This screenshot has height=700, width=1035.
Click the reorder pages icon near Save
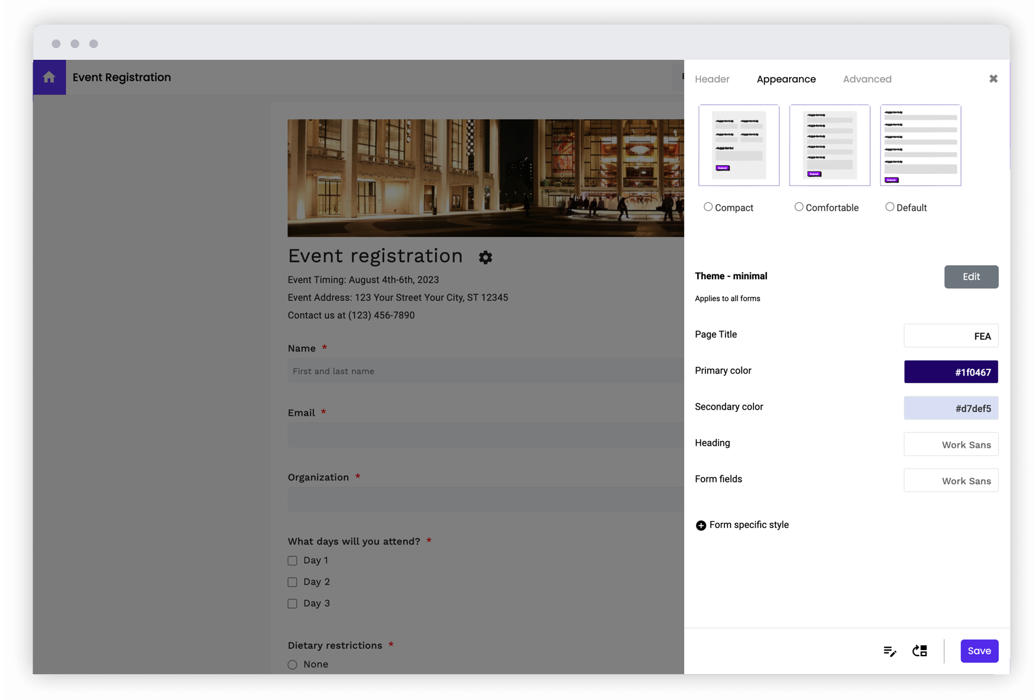tap(919, 651)
